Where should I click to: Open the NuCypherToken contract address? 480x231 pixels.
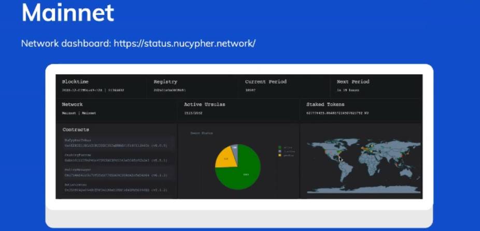coord(116,146)
